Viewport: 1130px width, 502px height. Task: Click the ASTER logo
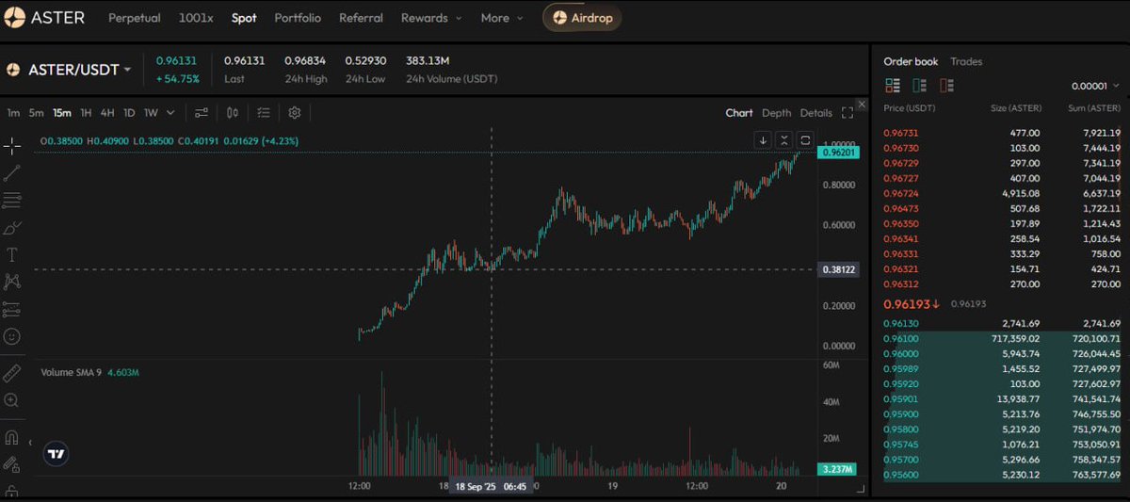[x=45, y=18]
